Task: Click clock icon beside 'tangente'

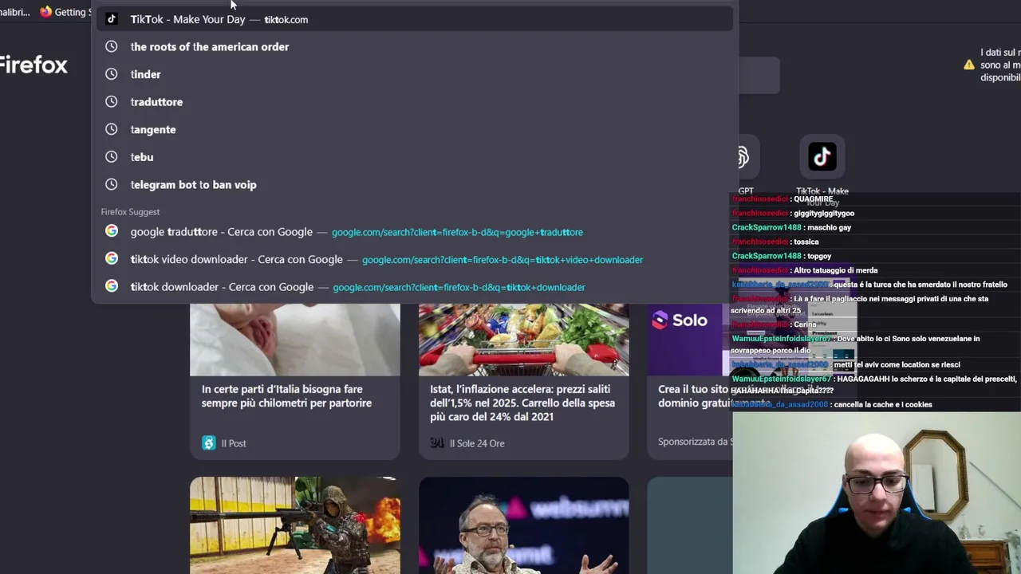Action: (112, 129)
